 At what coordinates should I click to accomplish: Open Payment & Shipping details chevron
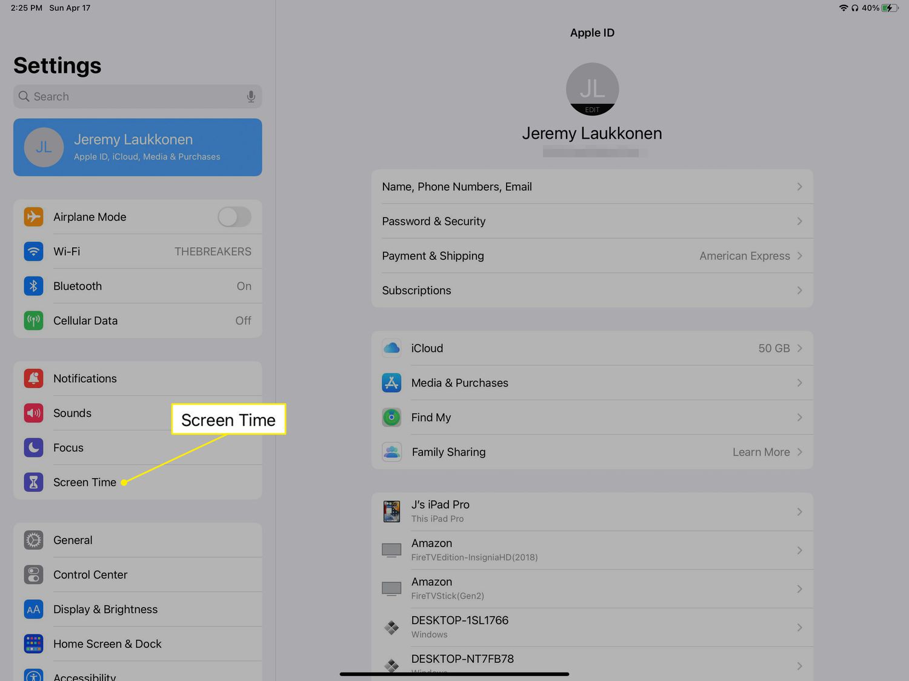coord(799,256)
